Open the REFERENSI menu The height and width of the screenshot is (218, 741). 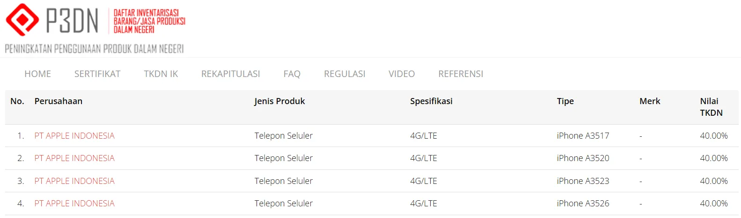(461, 74)
